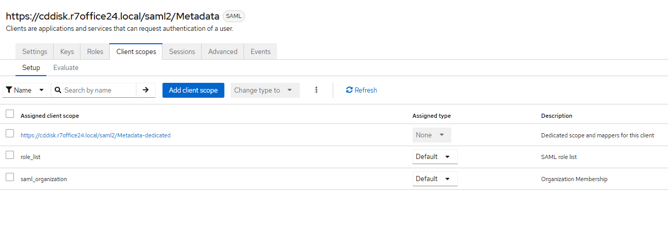
Task: Tick the Metadata-dedicated scope checkbox
Action: click(x=10, y=133)
